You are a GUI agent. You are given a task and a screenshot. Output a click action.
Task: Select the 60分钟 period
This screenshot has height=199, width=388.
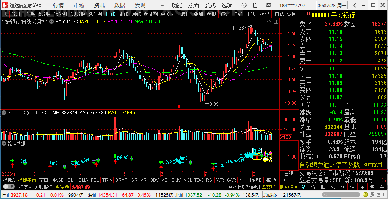click(95, 14)
